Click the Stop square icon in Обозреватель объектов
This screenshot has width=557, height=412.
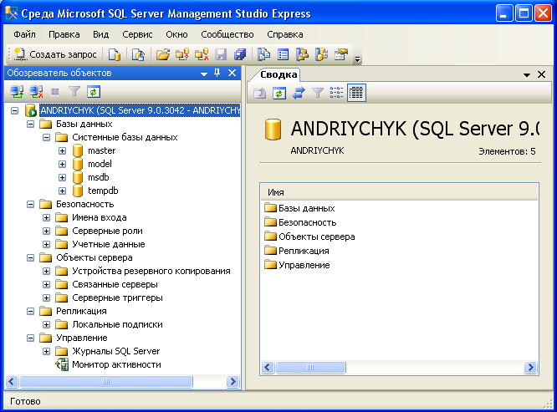(55, 92)
